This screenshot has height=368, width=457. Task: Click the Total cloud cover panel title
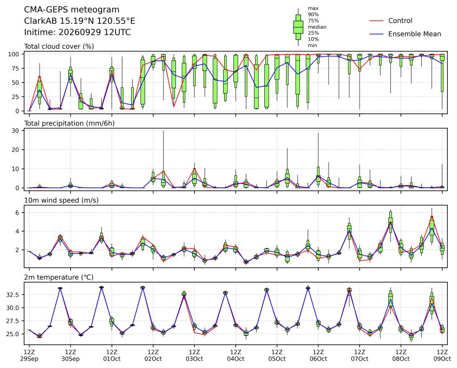pyautogui.click(x=59, y=47)
